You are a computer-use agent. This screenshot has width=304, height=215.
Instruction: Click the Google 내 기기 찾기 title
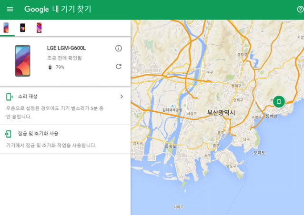pyautogui.click(x=58, y=9)
